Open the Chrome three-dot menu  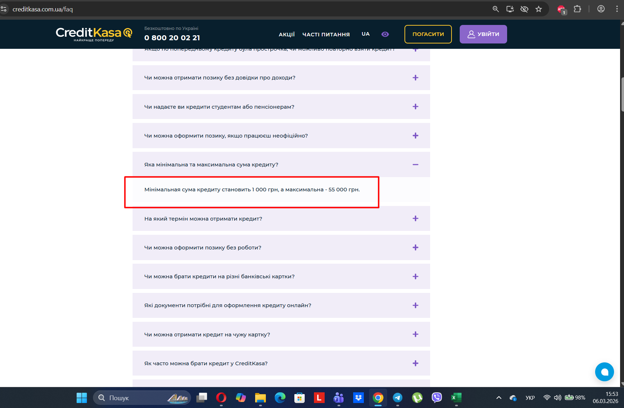617,9
